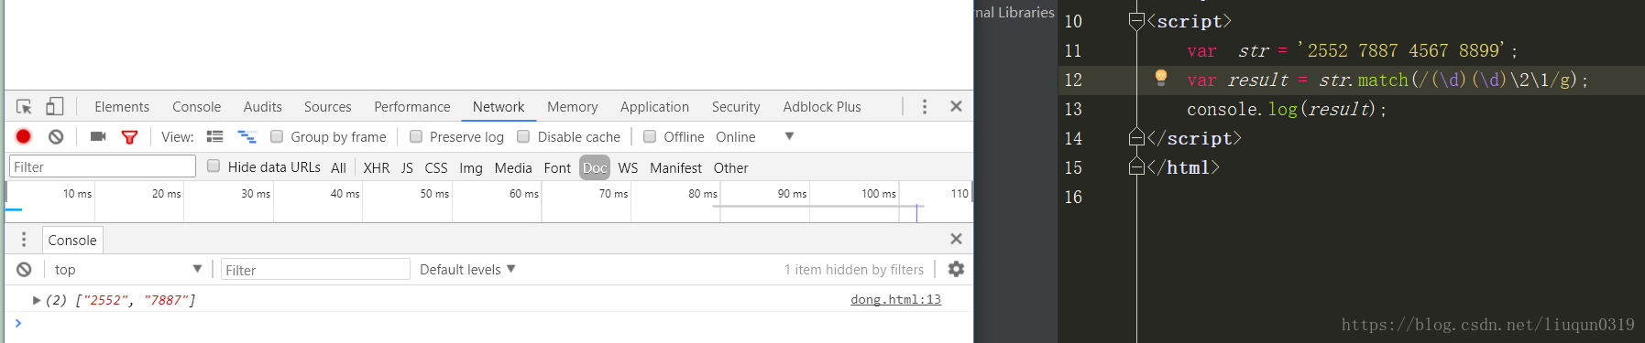The height and width of the screenshot is (343, 1645).
Task: Open the DevTools three-dot customize menu
Action: 925,107
